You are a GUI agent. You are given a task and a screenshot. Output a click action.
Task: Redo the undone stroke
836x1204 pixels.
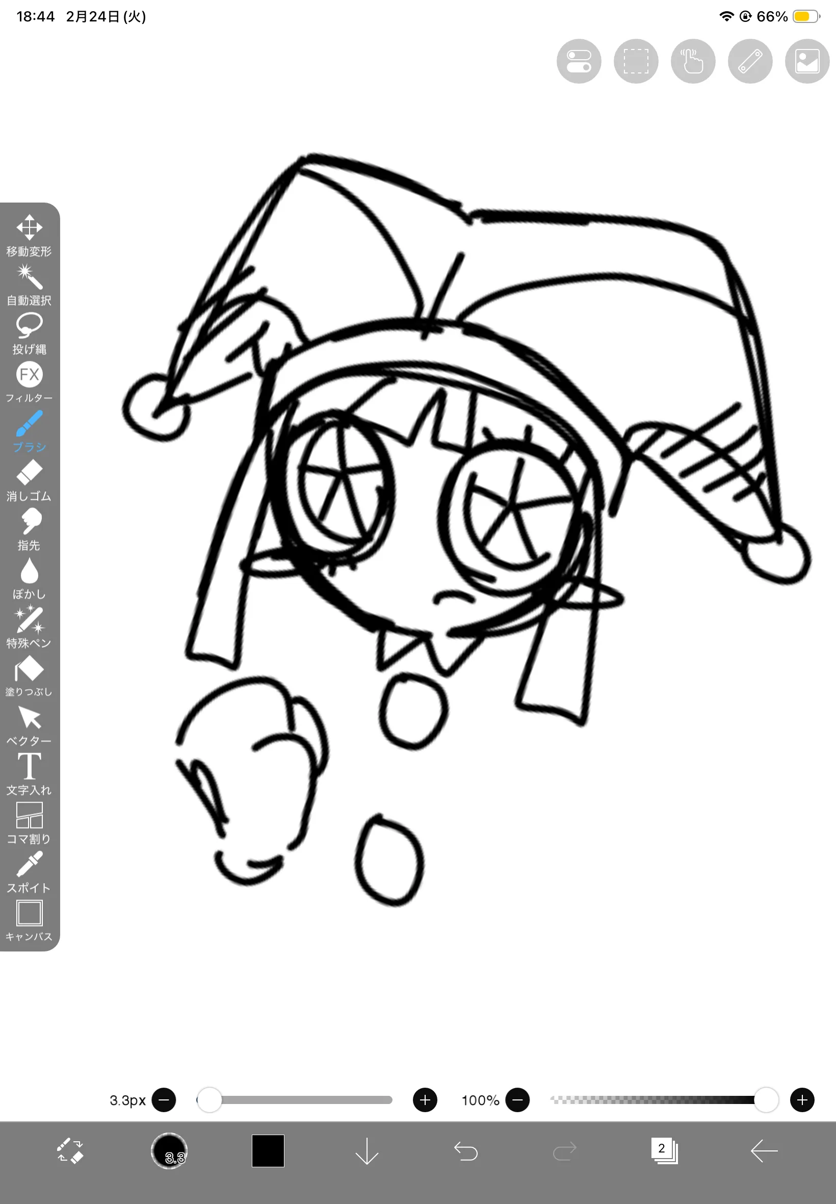click(x=565, y=1151)
